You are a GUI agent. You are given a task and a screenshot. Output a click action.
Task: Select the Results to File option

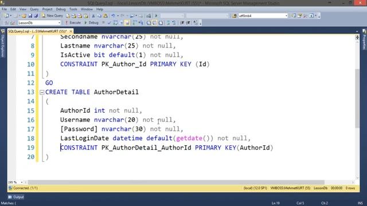pos(161,23)
